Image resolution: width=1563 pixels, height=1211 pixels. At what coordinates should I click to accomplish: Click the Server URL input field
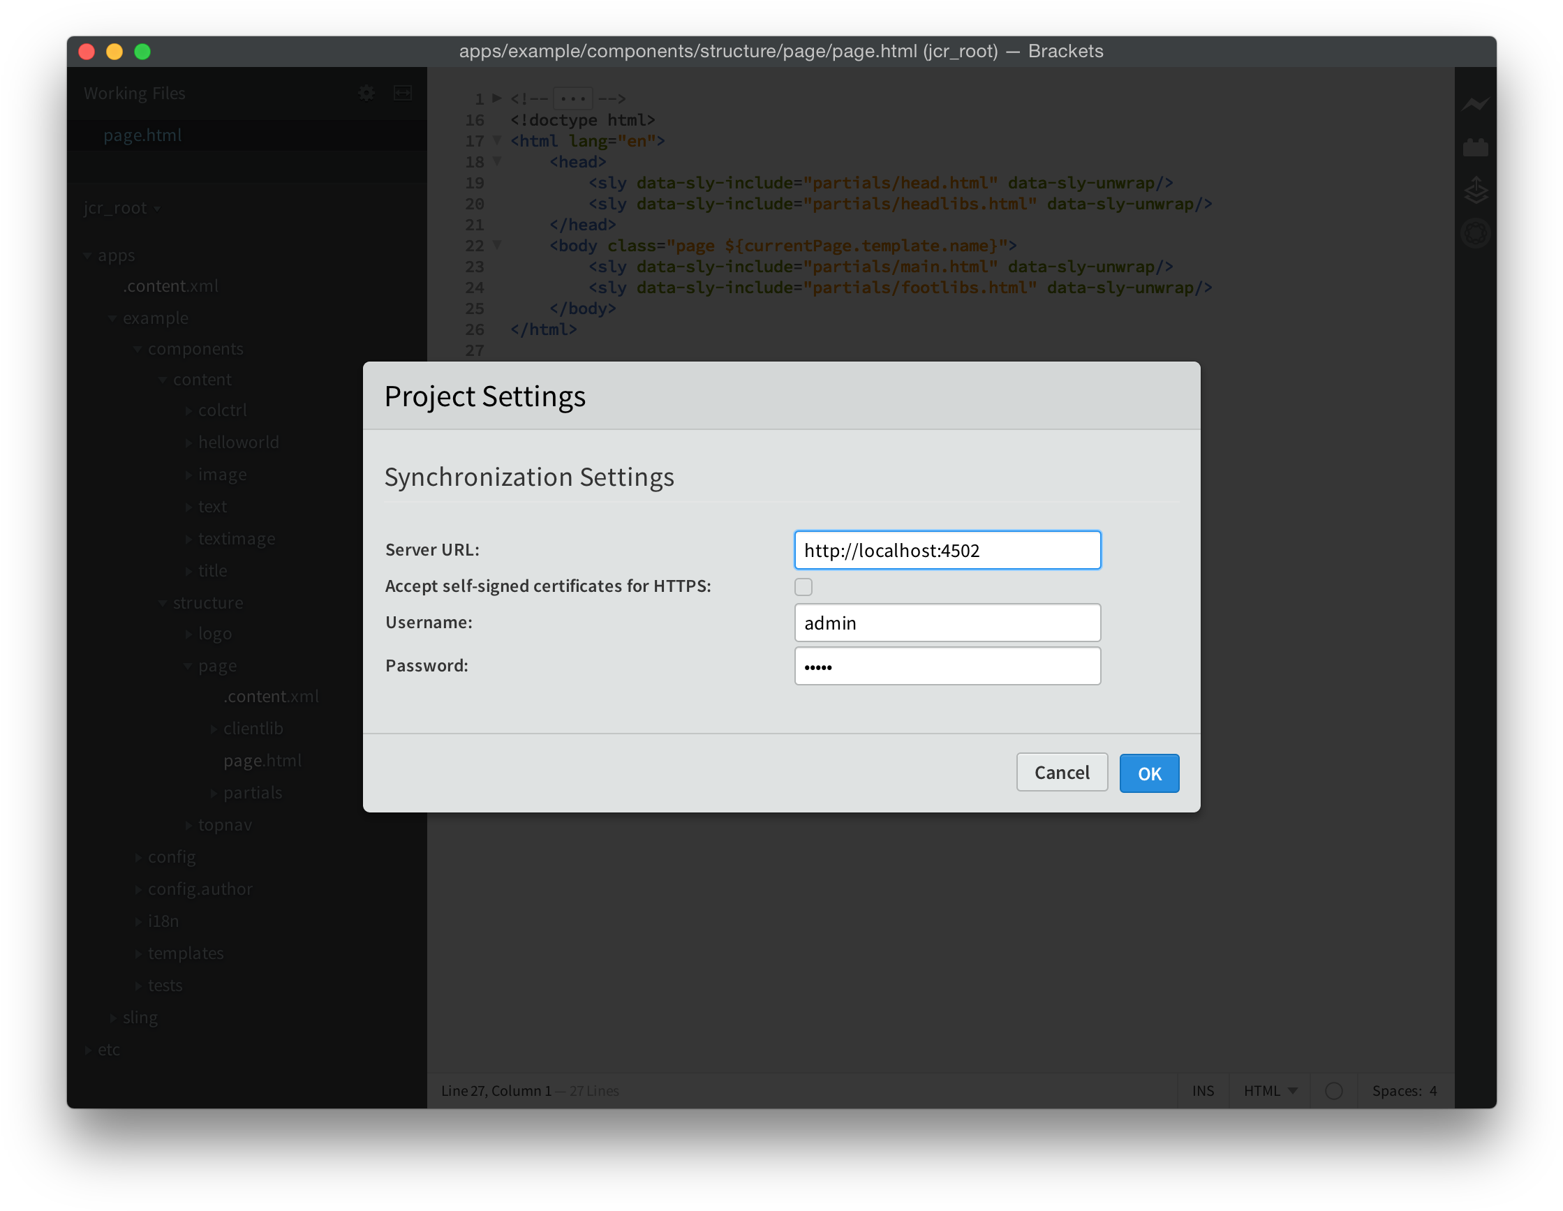click(x=947, y=550)
